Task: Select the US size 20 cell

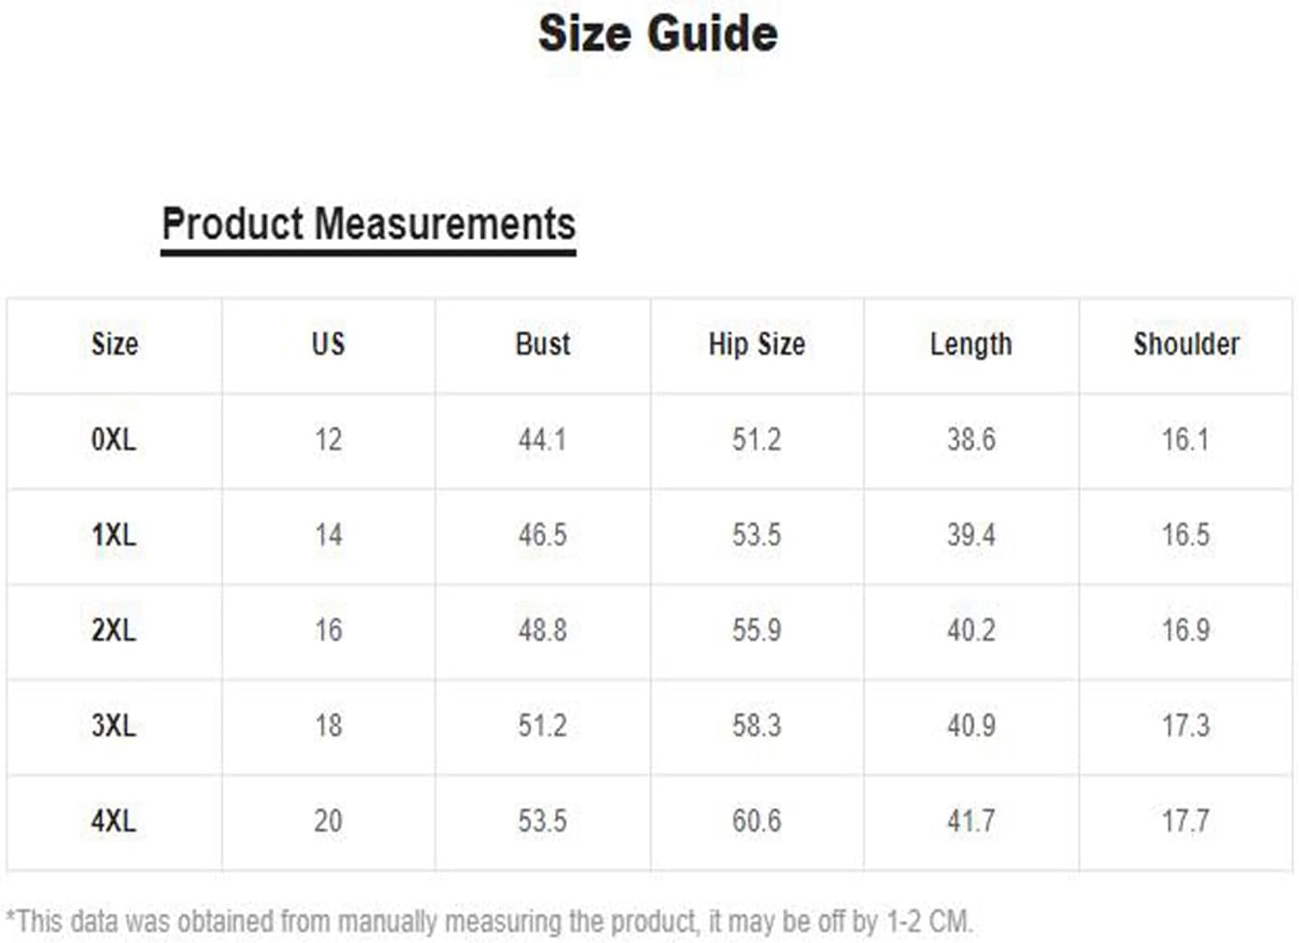Action: point(328,821)
